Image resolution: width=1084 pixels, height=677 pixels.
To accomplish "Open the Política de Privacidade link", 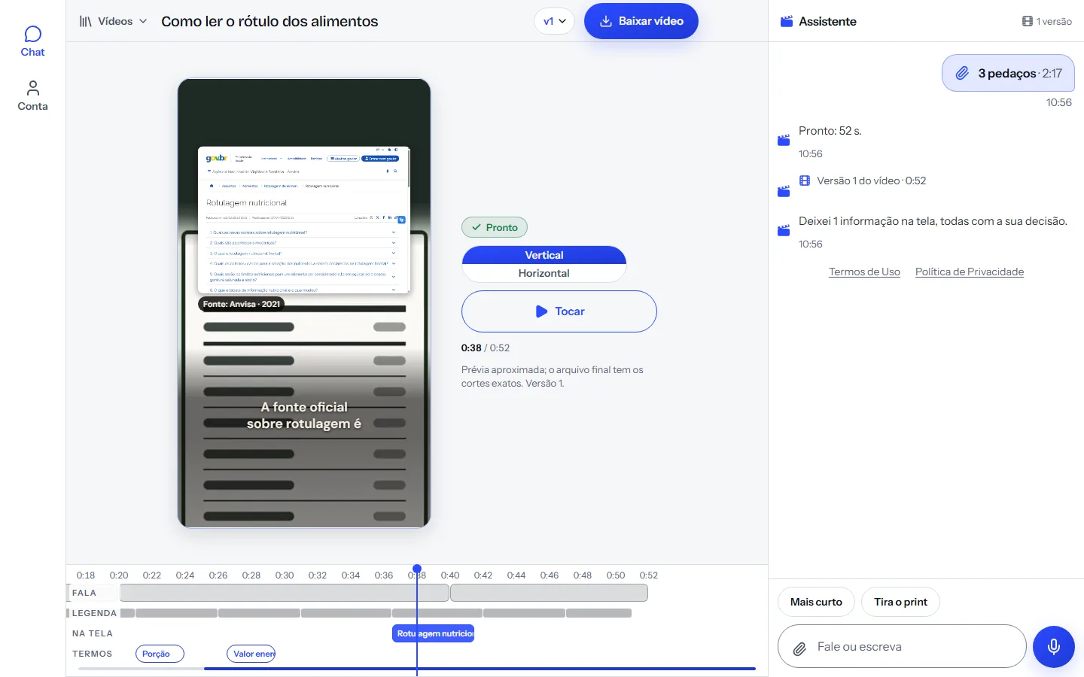I will tap(970, 272).
